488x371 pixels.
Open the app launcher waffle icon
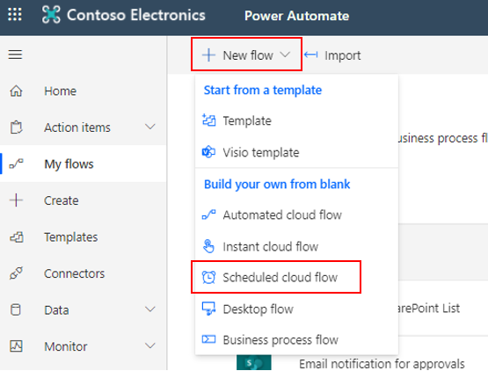click(x=15, y=14)
